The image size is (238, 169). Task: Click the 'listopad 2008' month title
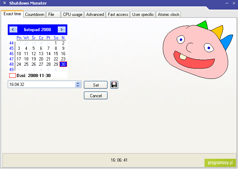click(x=37, y=30)
